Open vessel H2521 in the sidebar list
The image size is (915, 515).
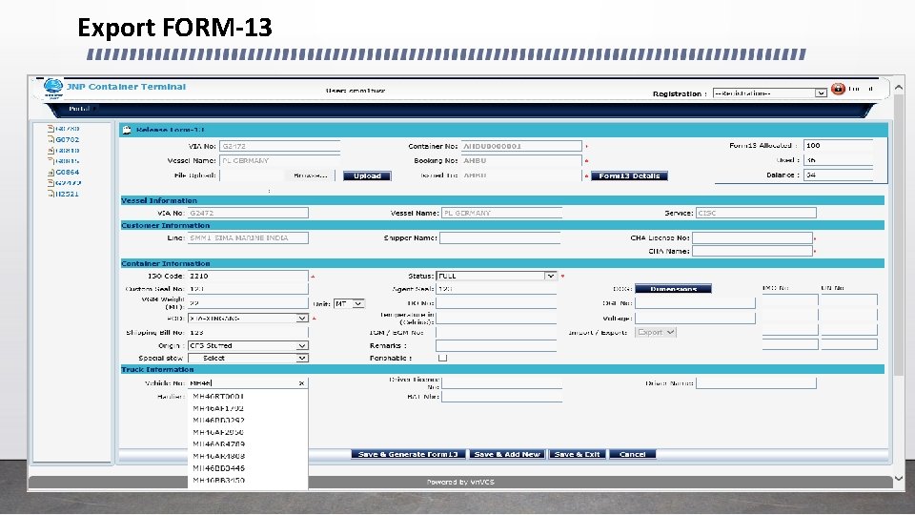67,194
